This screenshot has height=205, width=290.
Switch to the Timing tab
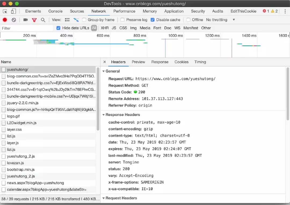click(200, 62)
